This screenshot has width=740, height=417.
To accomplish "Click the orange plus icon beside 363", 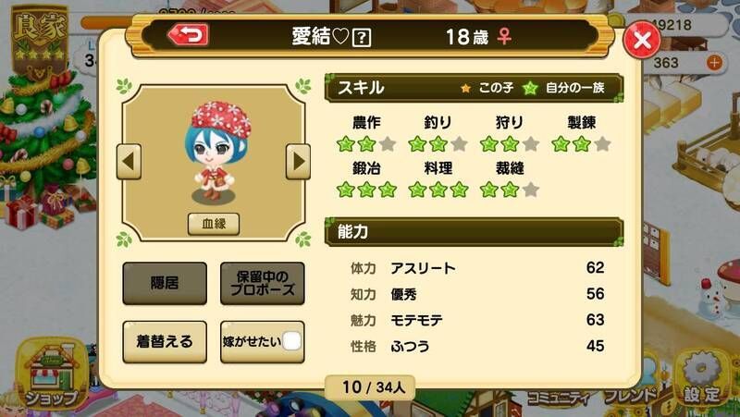I will pos(714,62).
